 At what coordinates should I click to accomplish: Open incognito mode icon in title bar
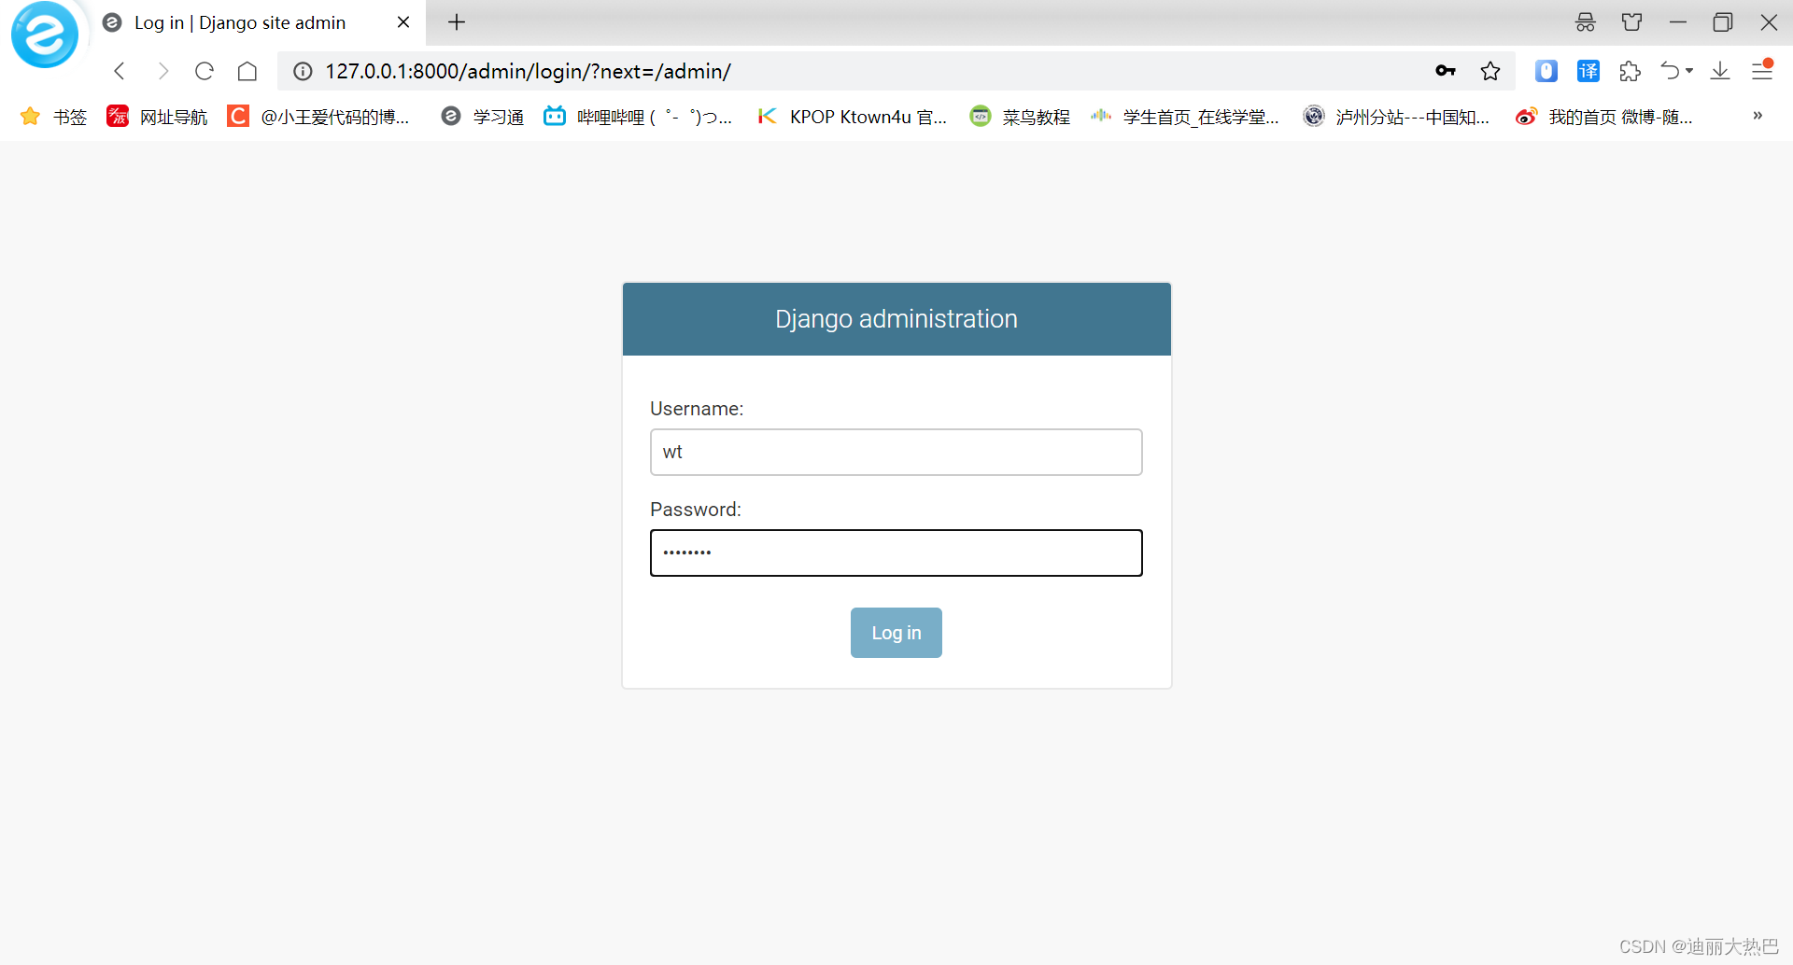(x=1586, y=22)
